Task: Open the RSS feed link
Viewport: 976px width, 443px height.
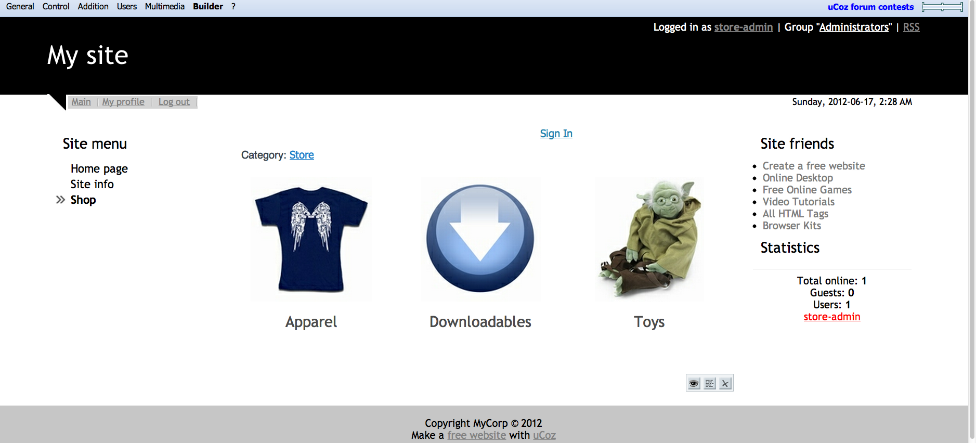Action: [911, 27]
